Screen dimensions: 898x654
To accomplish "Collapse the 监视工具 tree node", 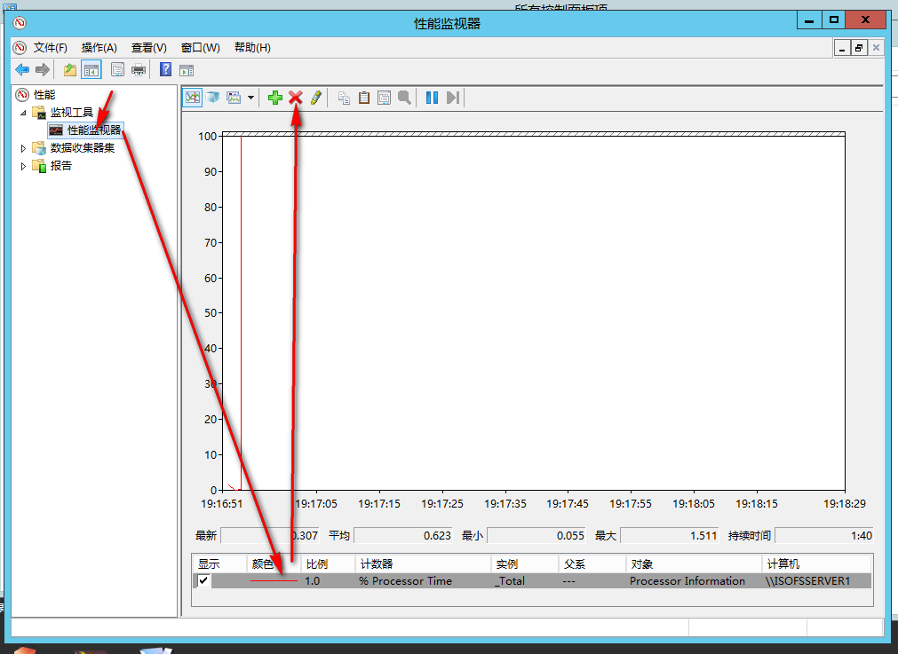I will [x=24, y=113].
